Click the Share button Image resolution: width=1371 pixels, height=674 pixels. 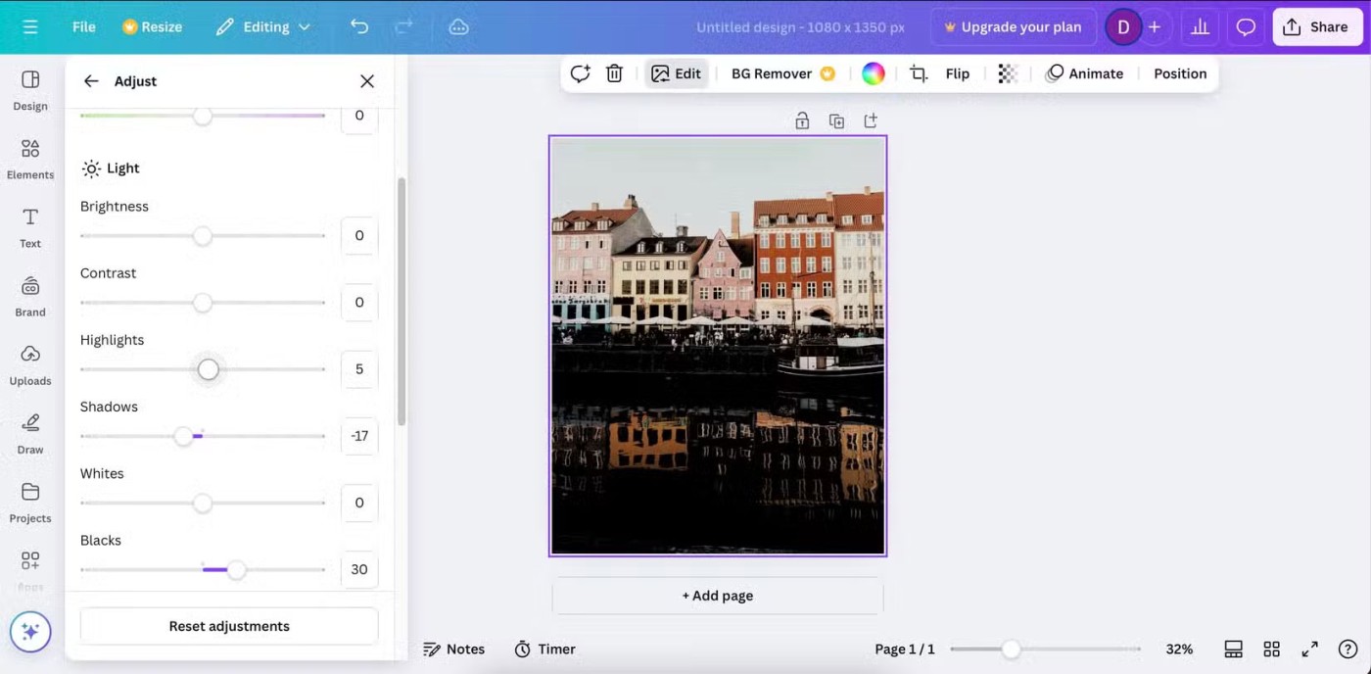pos(1316,26)
